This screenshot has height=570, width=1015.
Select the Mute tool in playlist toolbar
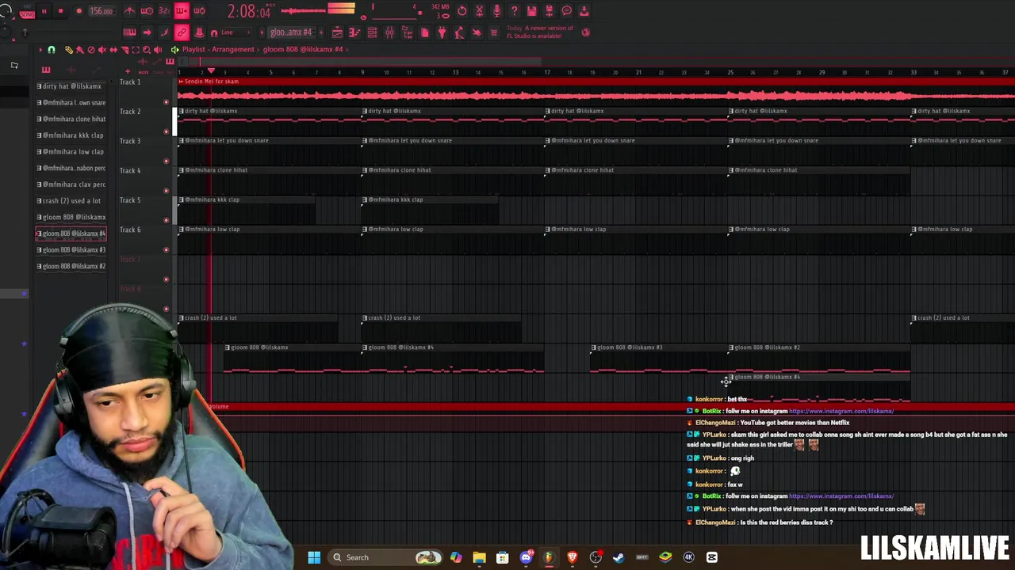(102, 49)
